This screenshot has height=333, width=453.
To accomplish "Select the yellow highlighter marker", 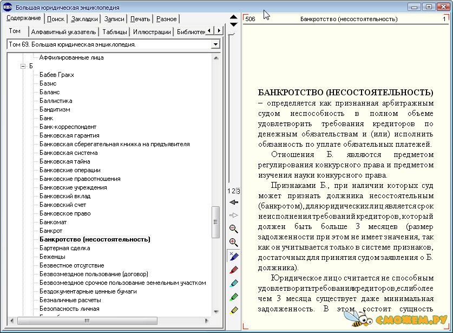I will point(234,310).
